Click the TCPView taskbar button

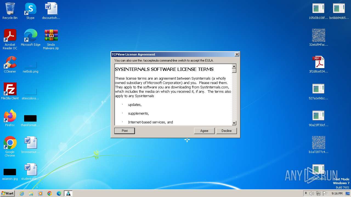click(x=68, y=193)
